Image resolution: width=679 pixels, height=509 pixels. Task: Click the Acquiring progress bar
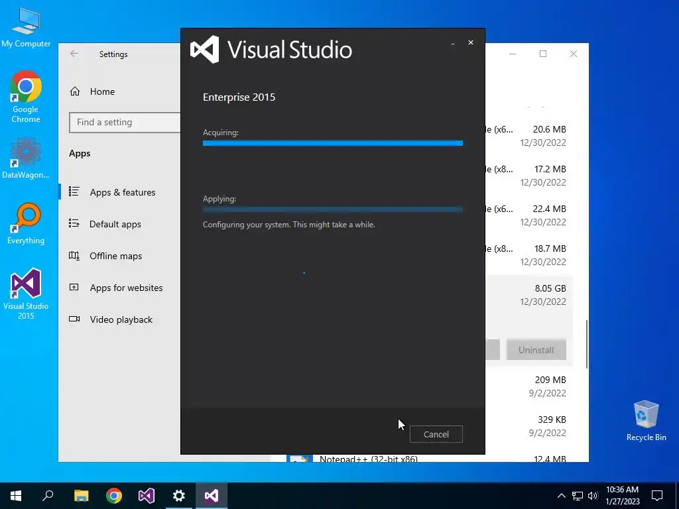pyautogui.click(x=333, y=143)
